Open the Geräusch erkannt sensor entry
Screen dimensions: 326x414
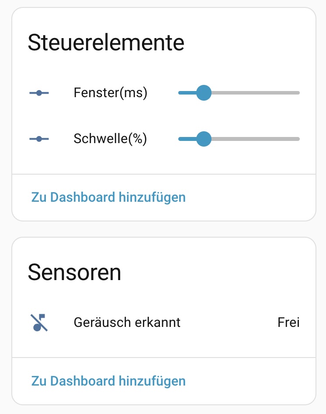pyautogui.click(x=127, y=323)
